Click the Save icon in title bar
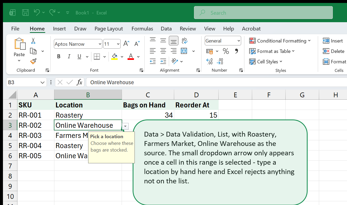 (x=25, y=13)
